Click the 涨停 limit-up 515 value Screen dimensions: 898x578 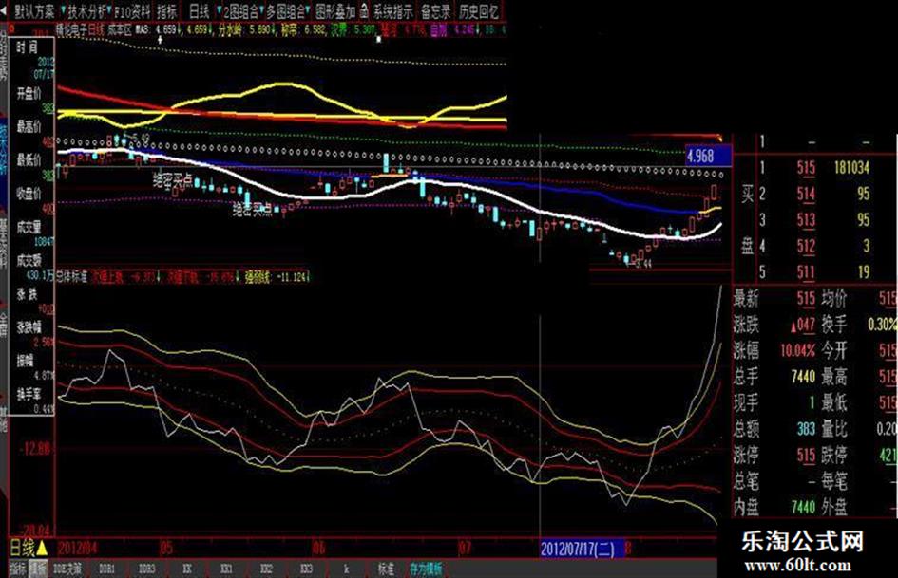[x=806, y=455]
